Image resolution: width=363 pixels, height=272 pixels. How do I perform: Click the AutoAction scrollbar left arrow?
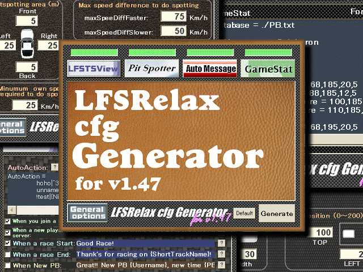coord(11,210)
